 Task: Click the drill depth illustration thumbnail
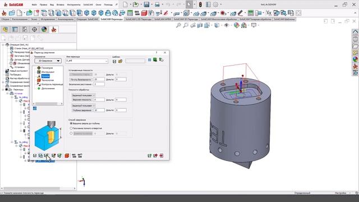[48, 135]
